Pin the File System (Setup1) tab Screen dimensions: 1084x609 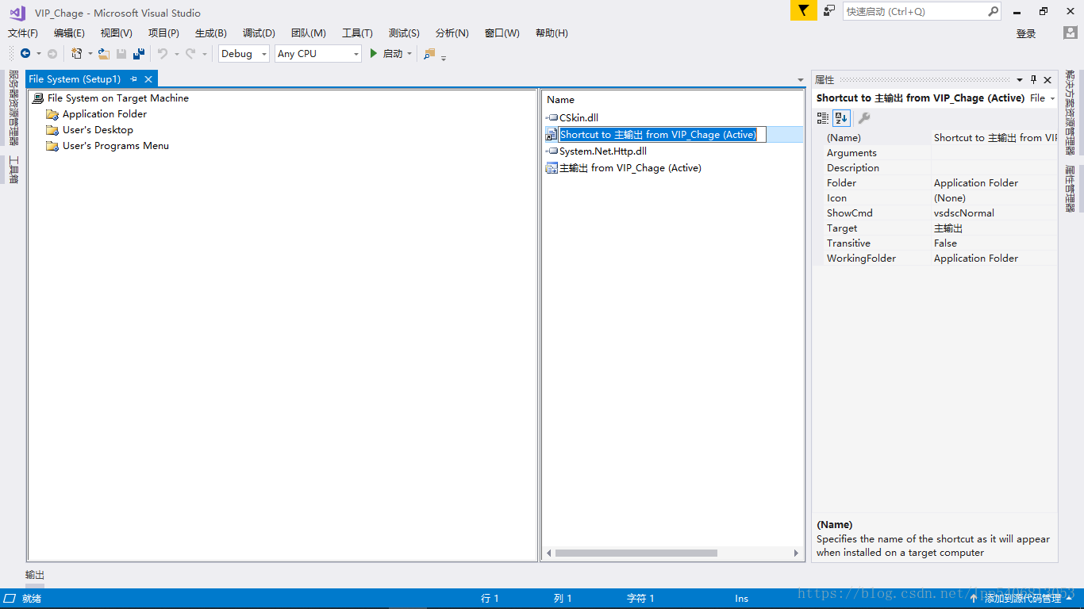[x=133, y=79]
